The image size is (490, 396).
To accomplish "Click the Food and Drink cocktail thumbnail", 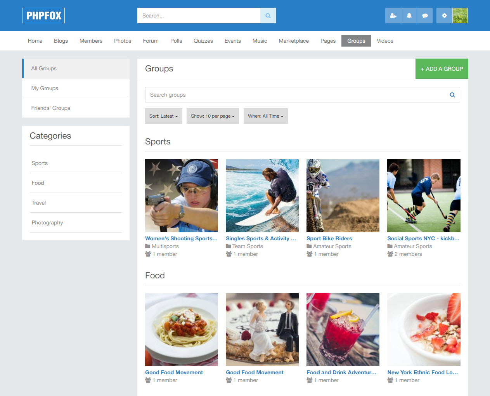I will point(343,330).
